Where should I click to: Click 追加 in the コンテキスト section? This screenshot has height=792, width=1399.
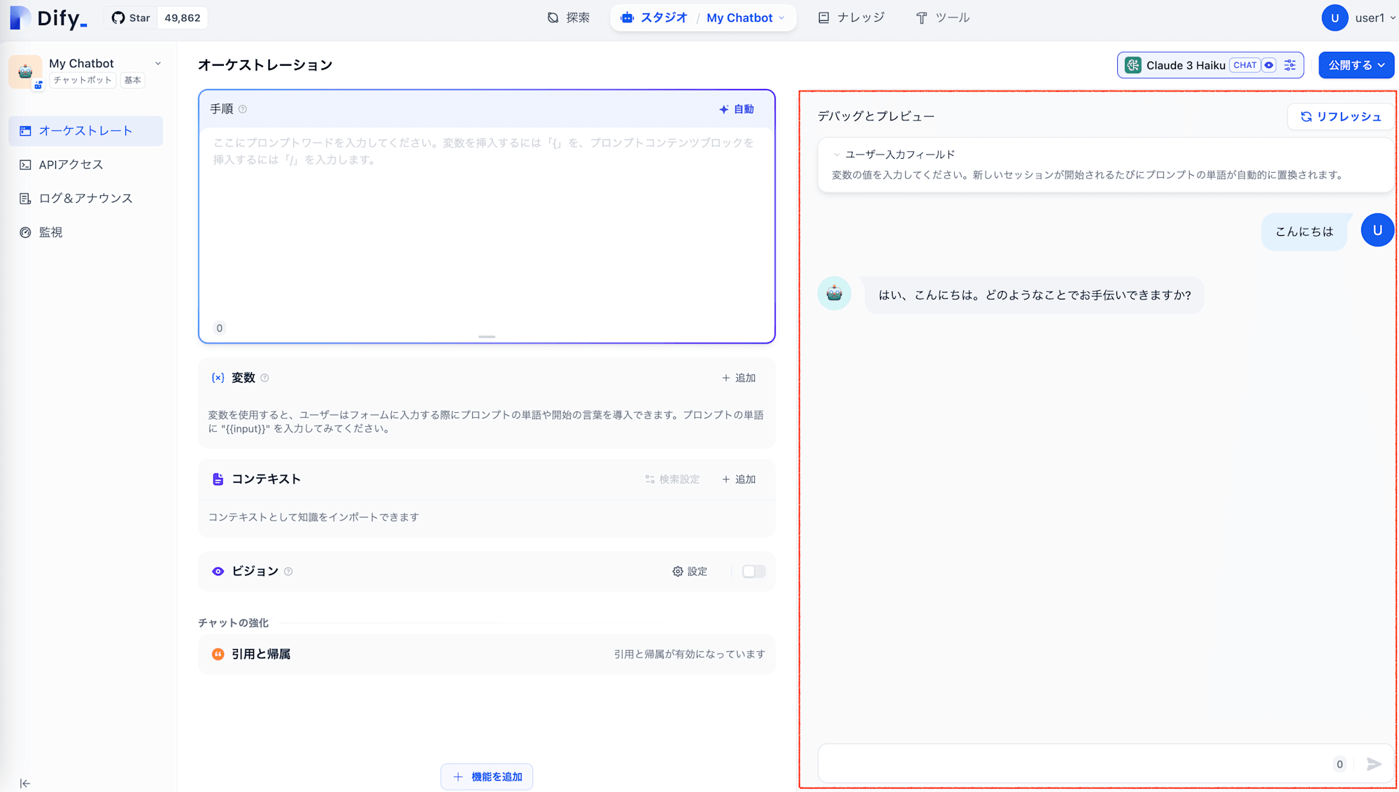click(x=739, y=479)
